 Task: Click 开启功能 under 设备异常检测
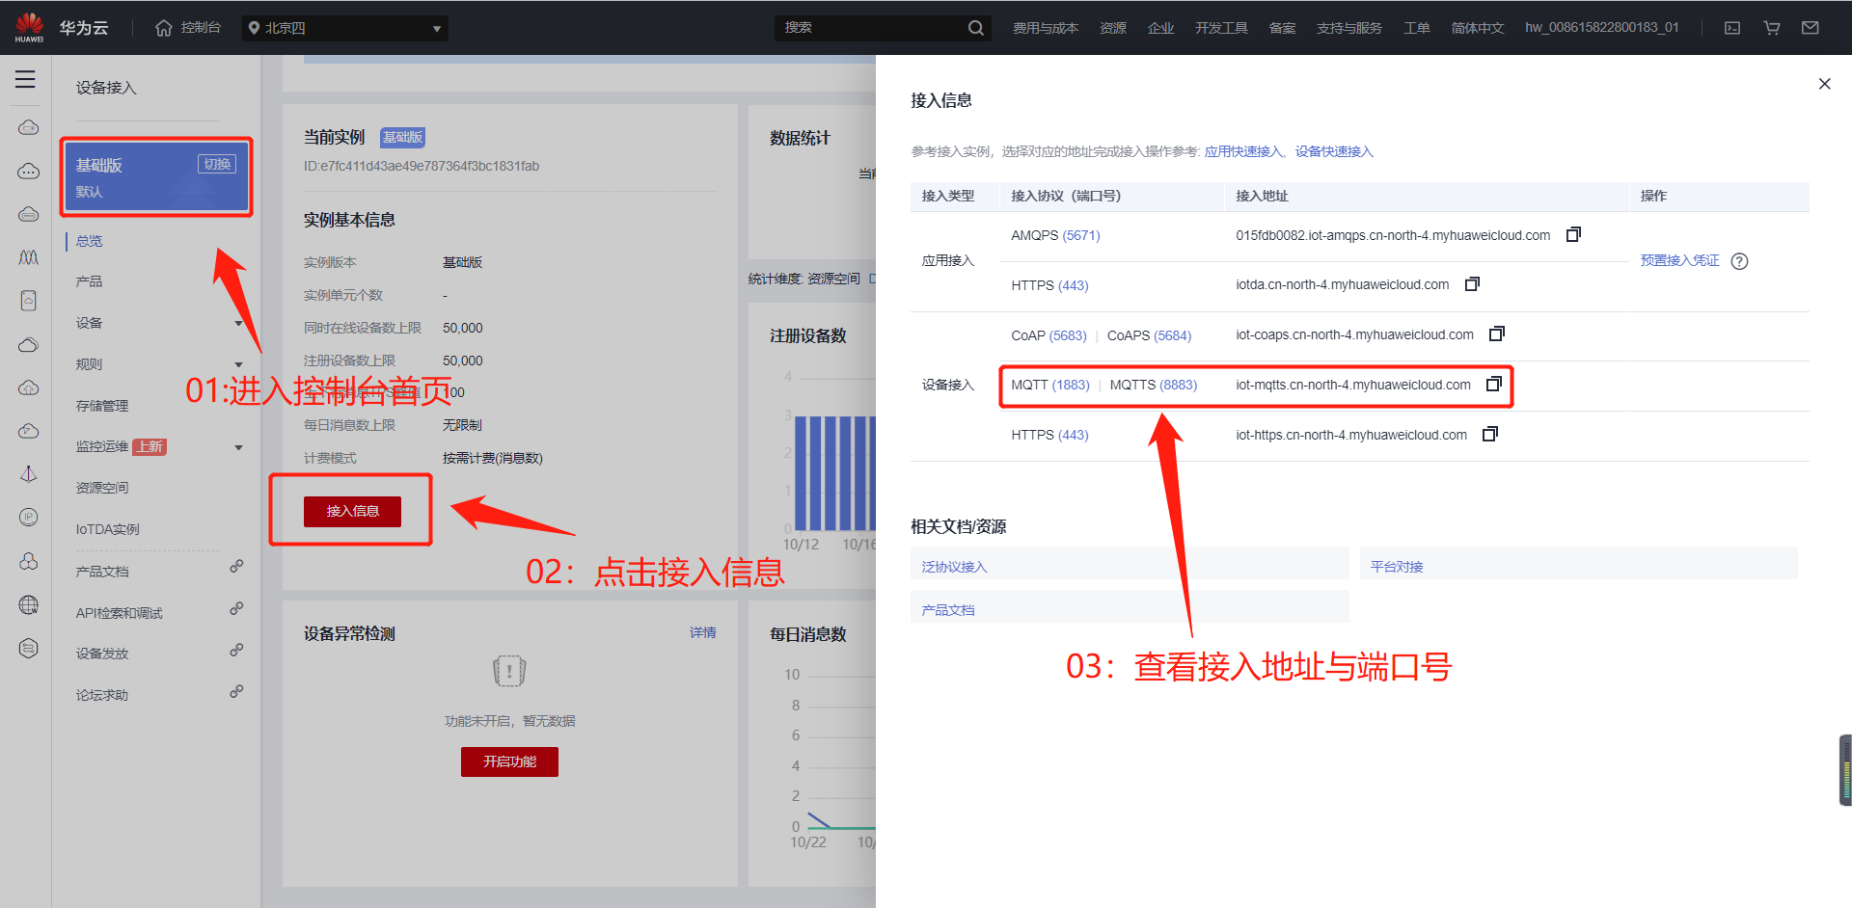509,761
